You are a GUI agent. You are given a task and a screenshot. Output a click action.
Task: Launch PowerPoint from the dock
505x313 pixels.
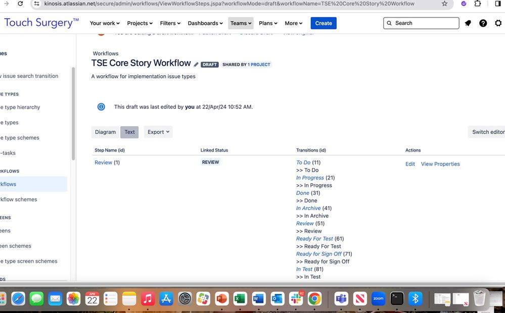(x=221, y=299)
